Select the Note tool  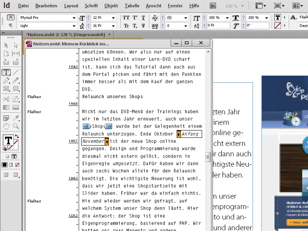point(6,118)
